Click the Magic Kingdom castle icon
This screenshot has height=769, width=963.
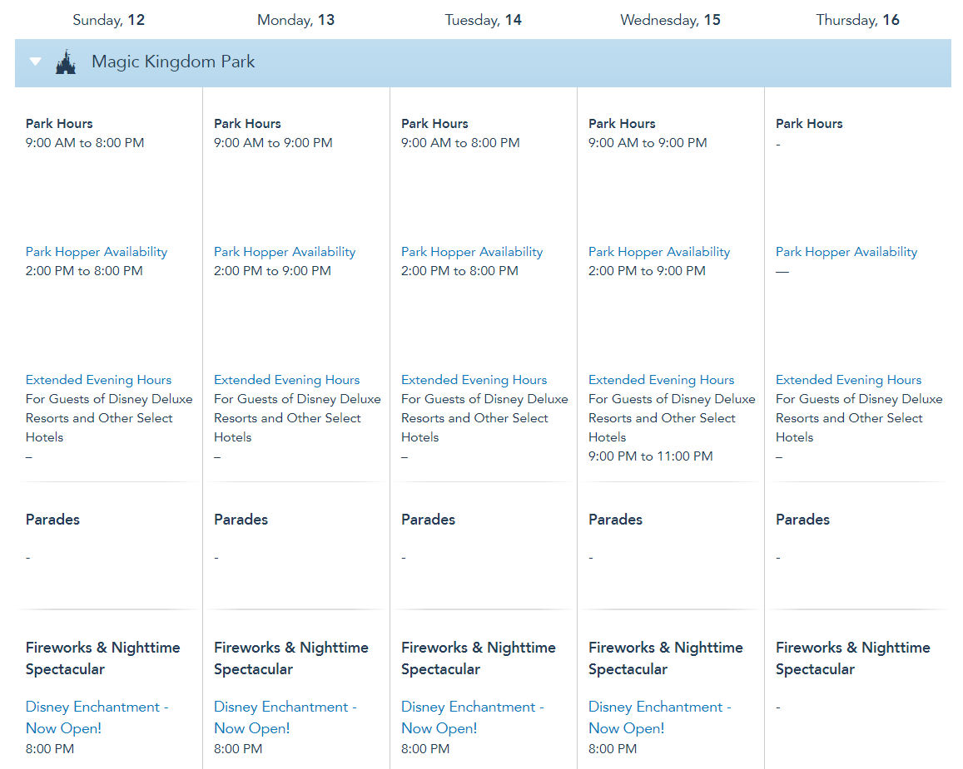coord(66,62)
